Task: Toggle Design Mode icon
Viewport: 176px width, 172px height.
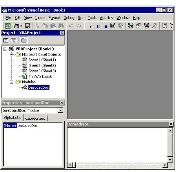Action: pyautogui.click(x=113, y=26)
